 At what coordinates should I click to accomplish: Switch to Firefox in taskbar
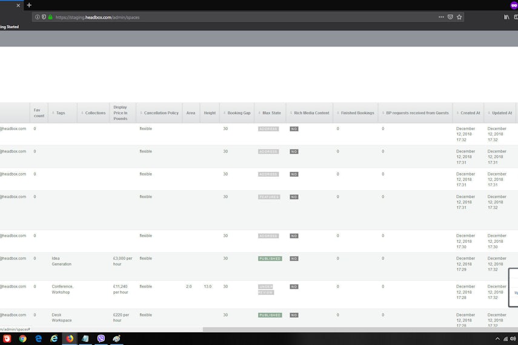point(70,339)
